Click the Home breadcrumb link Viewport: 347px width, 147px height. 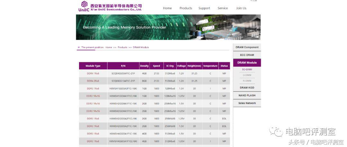[109, 48]
